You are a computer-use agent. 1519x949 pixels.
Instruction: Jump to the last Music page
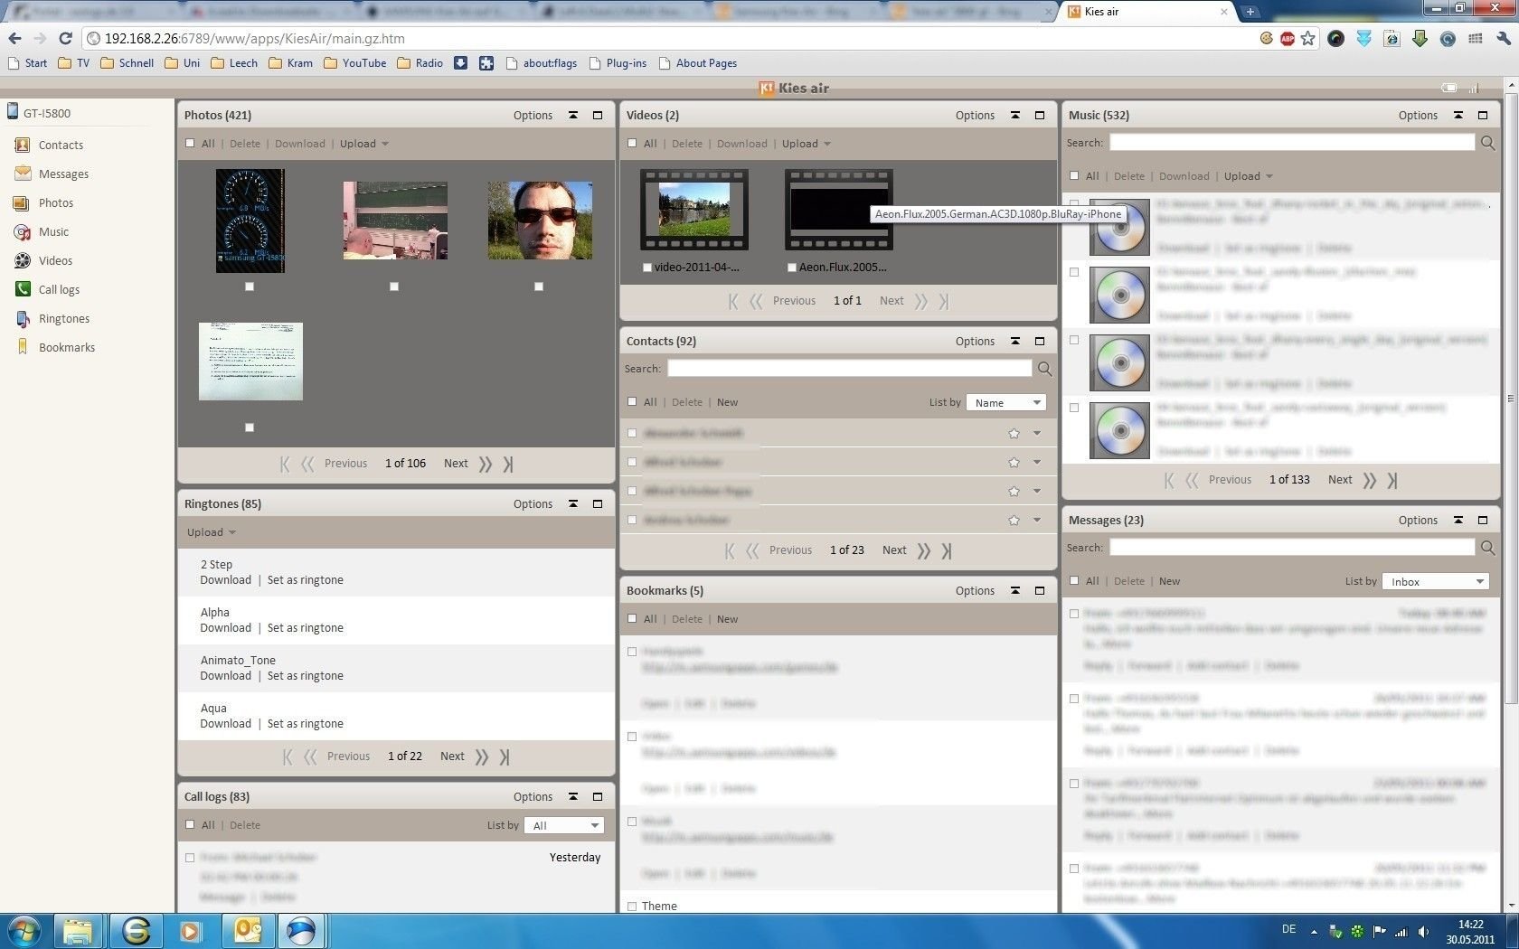click(1392, 480)
